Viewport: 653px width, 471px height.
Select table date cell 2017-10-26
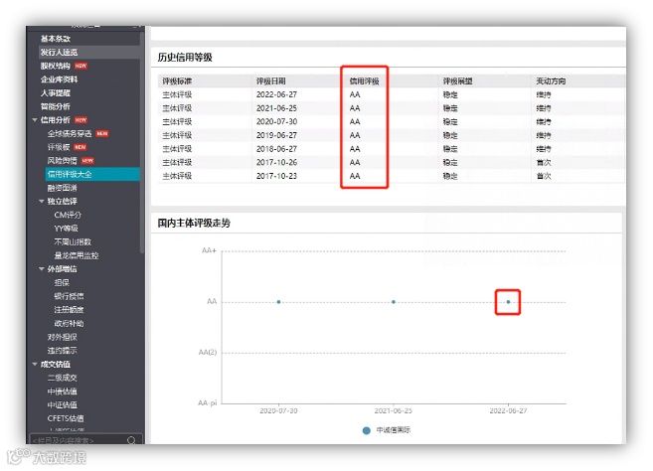pos(276,162)
